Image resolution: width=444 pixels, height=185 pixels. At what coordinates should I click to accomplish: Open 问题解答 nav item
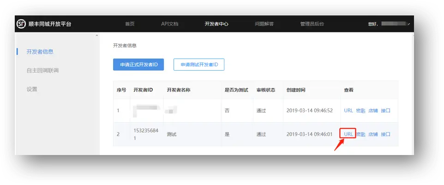pyautogui.click(x=264, y=24)
